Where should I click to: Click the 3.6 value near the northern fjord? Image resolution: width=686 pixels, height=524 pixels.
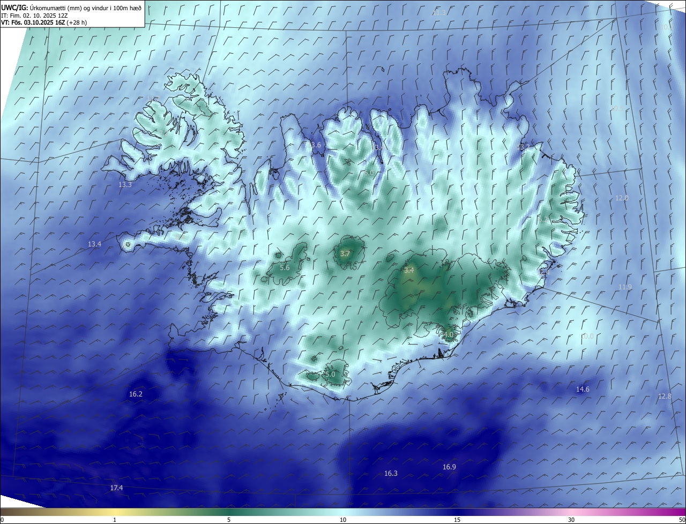pos(316,145)
